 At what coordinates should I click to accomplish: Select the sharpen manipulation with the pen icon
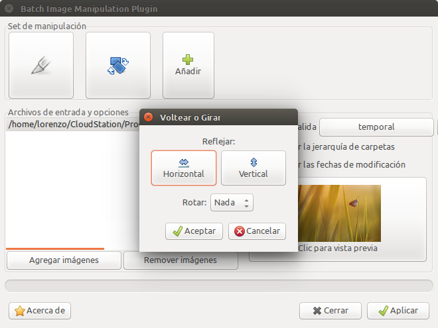tap(41, 65)
